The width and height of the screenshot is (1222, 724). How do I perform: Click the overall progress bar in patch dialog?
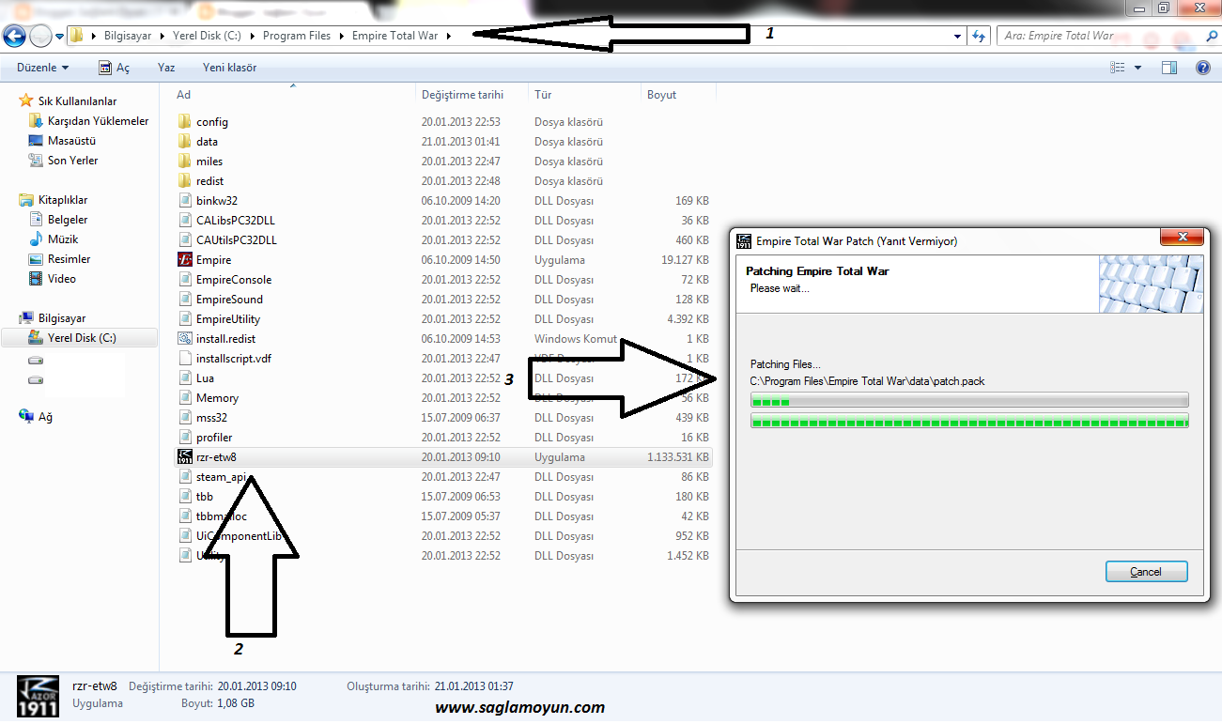pyautogui.click(x=969, y=422)
